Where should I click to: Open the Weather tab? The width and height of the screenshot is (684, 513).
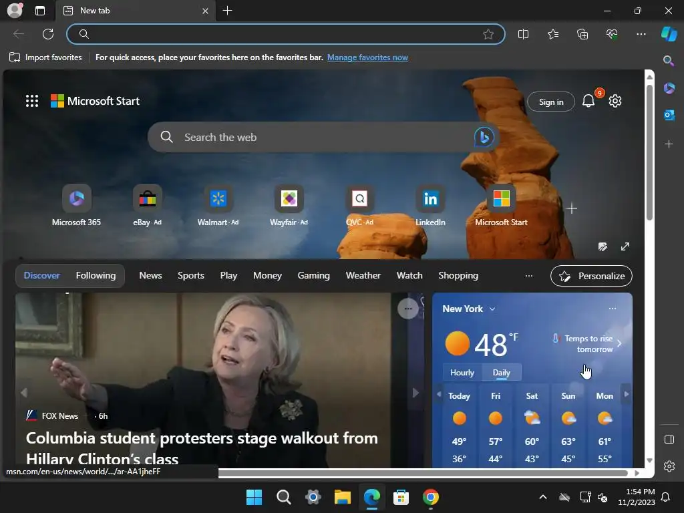click(x=363, y=276)
